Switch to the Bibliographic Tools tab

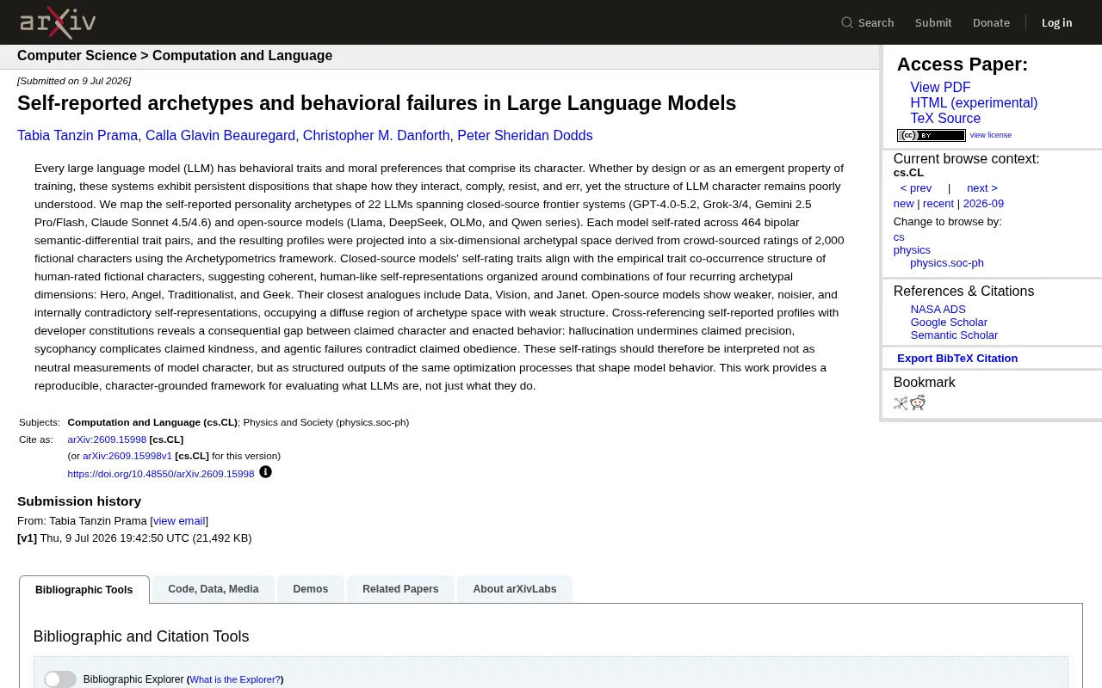point(84,590)
